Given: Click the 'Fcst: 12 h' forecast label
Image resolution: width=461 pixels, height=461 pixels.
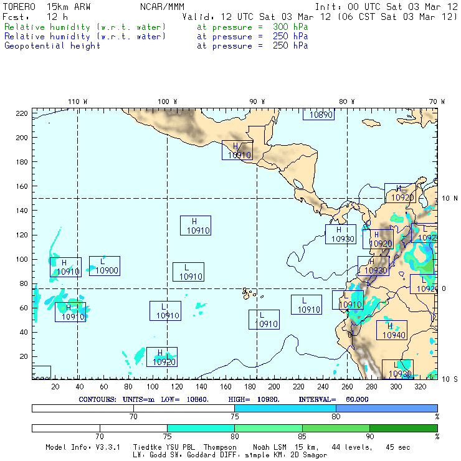Looking at the screenshot, I should (36, 17).
